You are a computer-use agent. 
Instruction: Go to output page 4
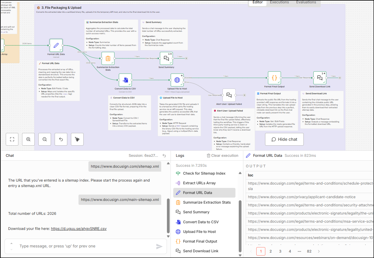pyautogui.click(x=290, y=251)
